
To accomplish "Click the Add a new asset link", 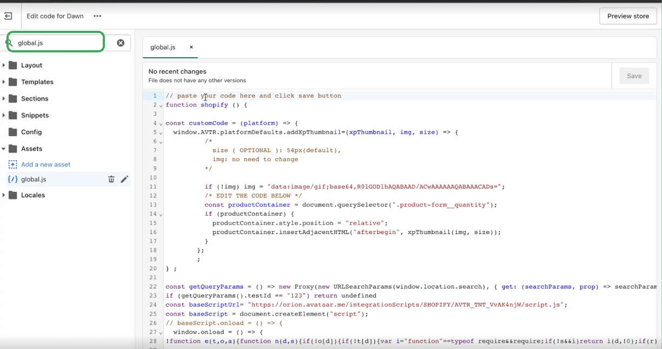I will pyautogui.click(x=46, y=165).
